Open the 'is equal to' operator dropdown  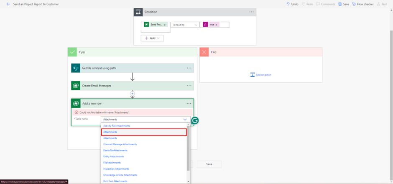click(x=185, y=25)
